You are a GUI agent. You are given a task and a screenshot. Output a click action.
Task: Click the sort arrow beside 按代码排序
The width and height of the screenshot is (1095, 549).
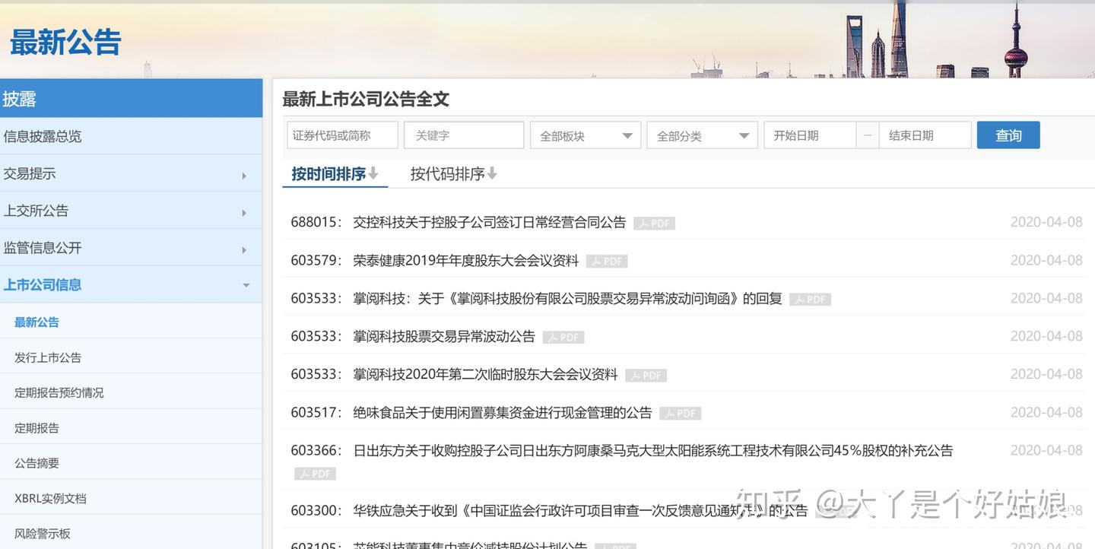click(492, 173)
